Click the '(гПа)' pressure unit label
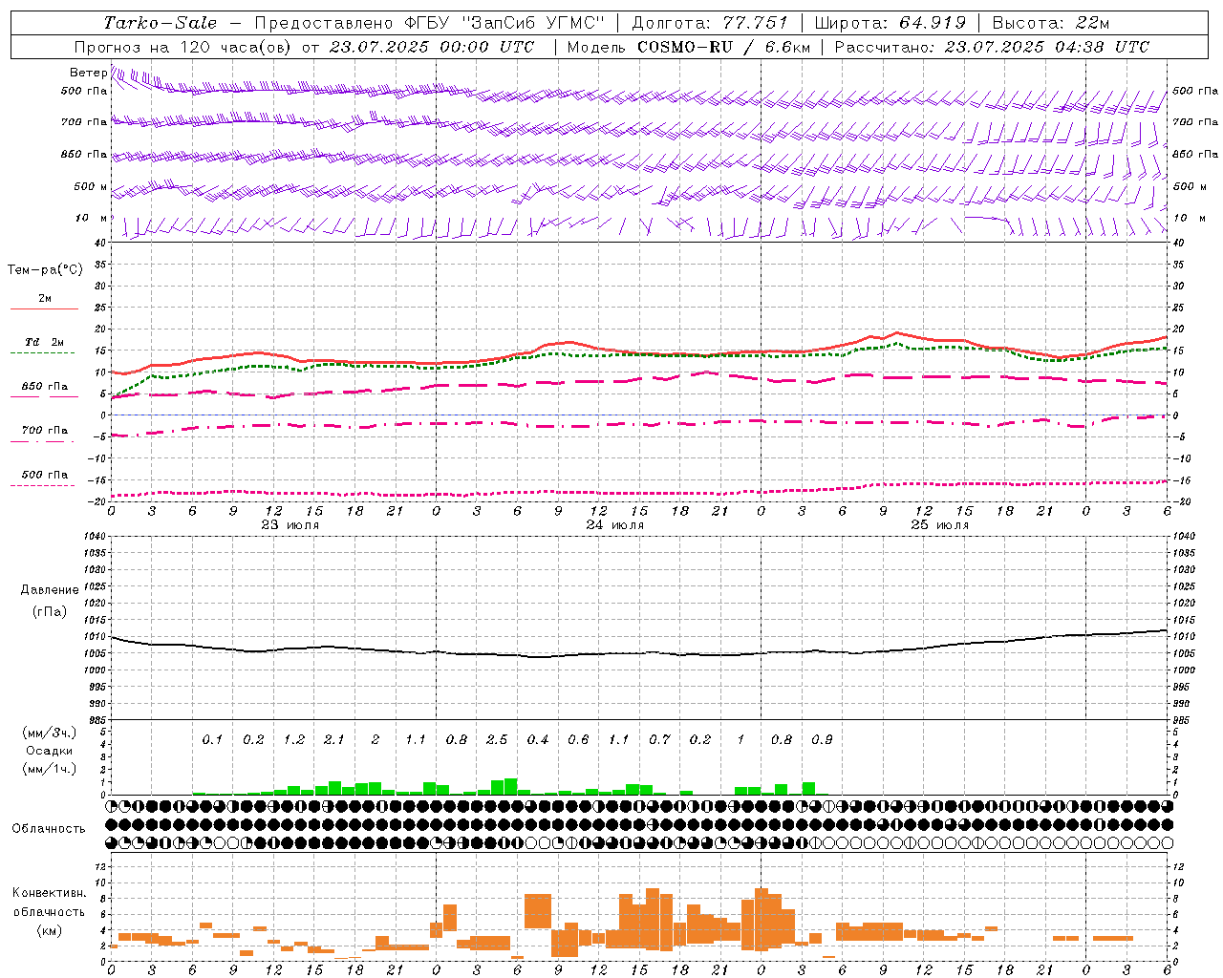Viewport: 1223px width, 978px height. 50,612
